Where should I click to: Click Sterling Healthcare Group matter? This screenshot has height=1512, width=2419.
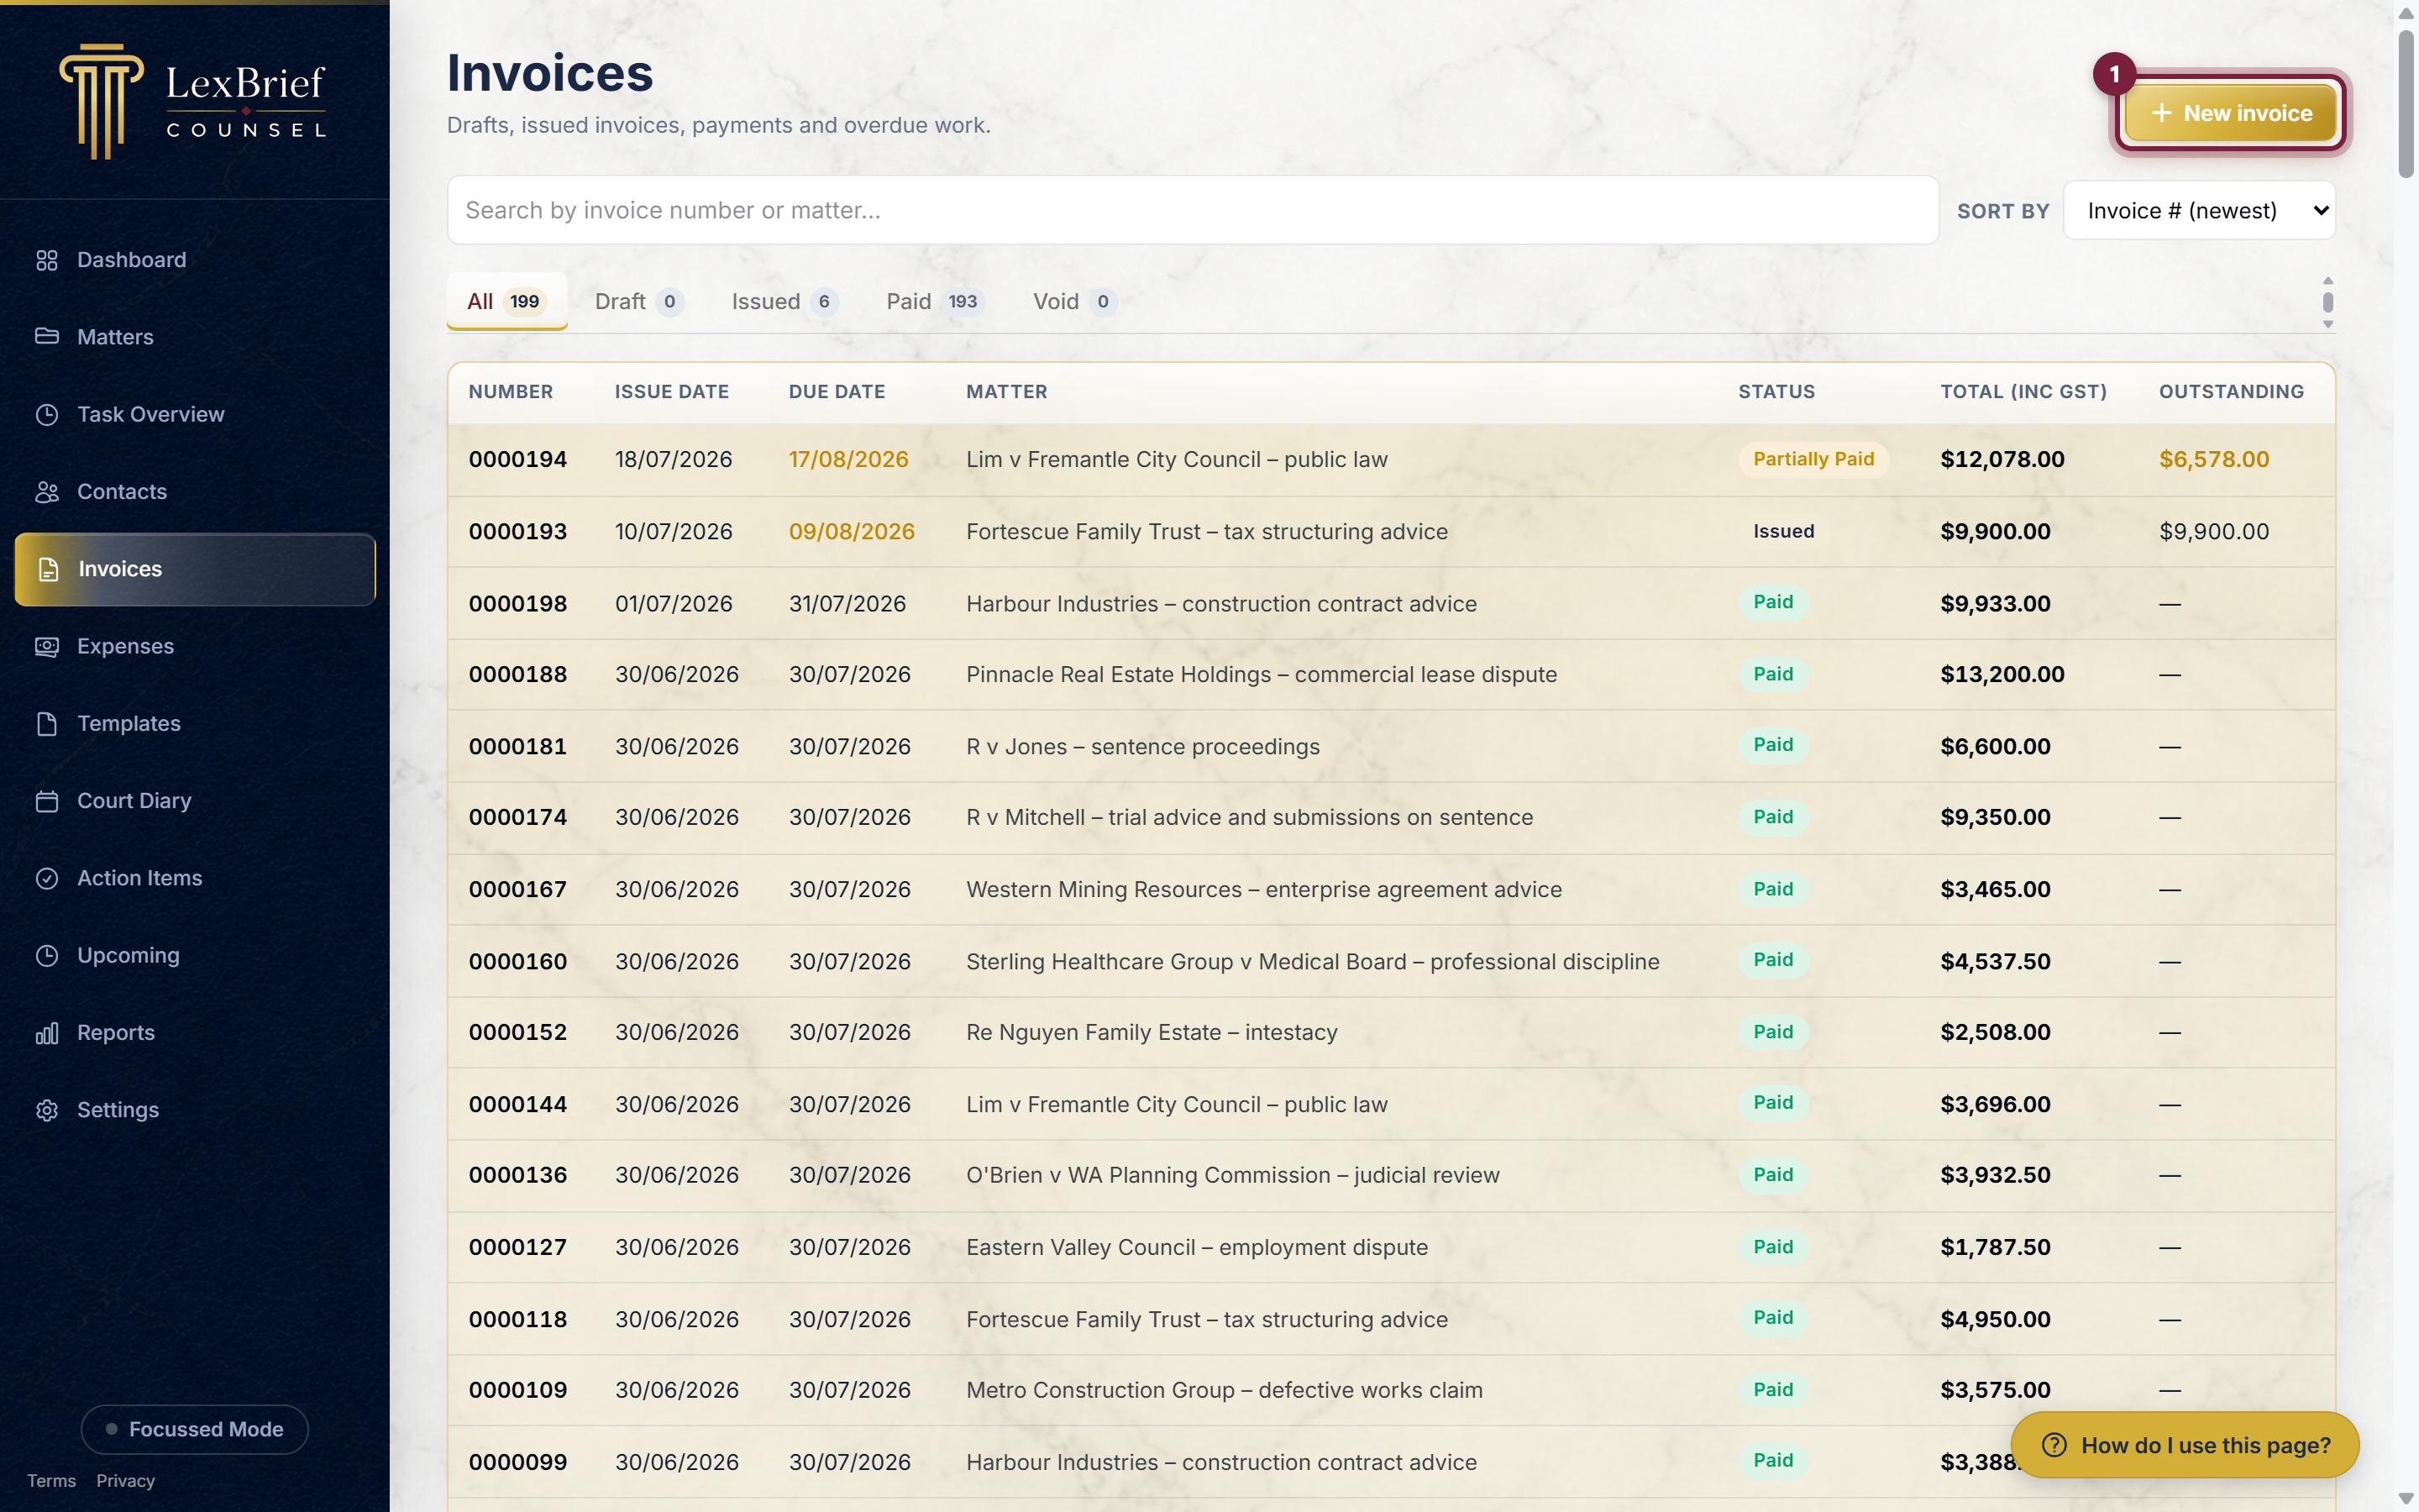tap(1313, 962)
